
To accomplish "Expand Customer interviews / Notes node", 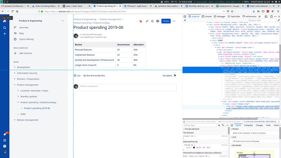I will [18, 91].
